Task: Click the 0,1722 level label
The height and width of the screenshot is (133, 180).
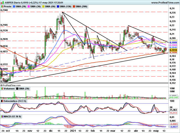Action: (x=4, y=64)
